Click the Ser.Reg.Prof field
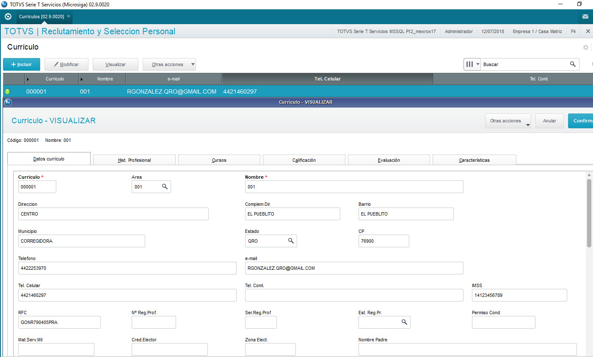The width and height of the screenshot is (593, 357). [261, 322]
